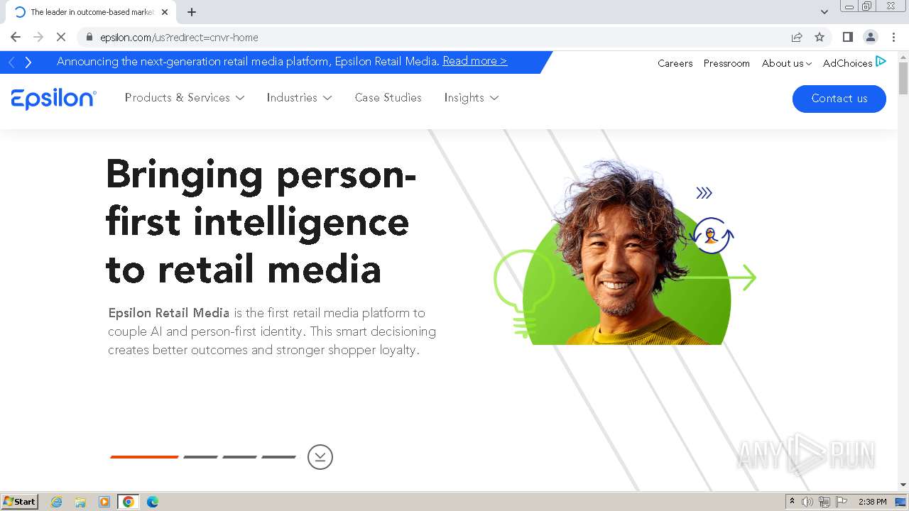Expand the Insights menu
Viewport: 909px width, 511px height.
[472, 98]
